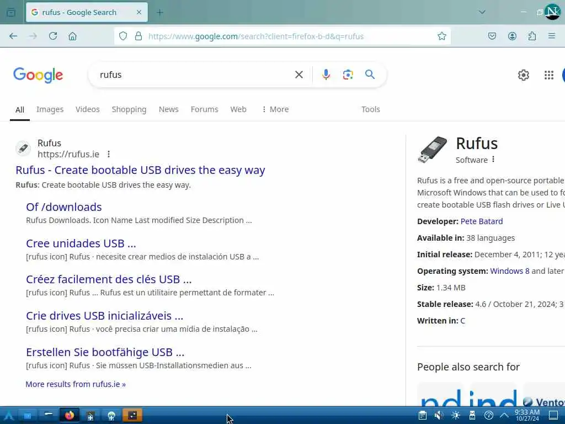
Task: Switch to the News tab
Action: point(169,109)
